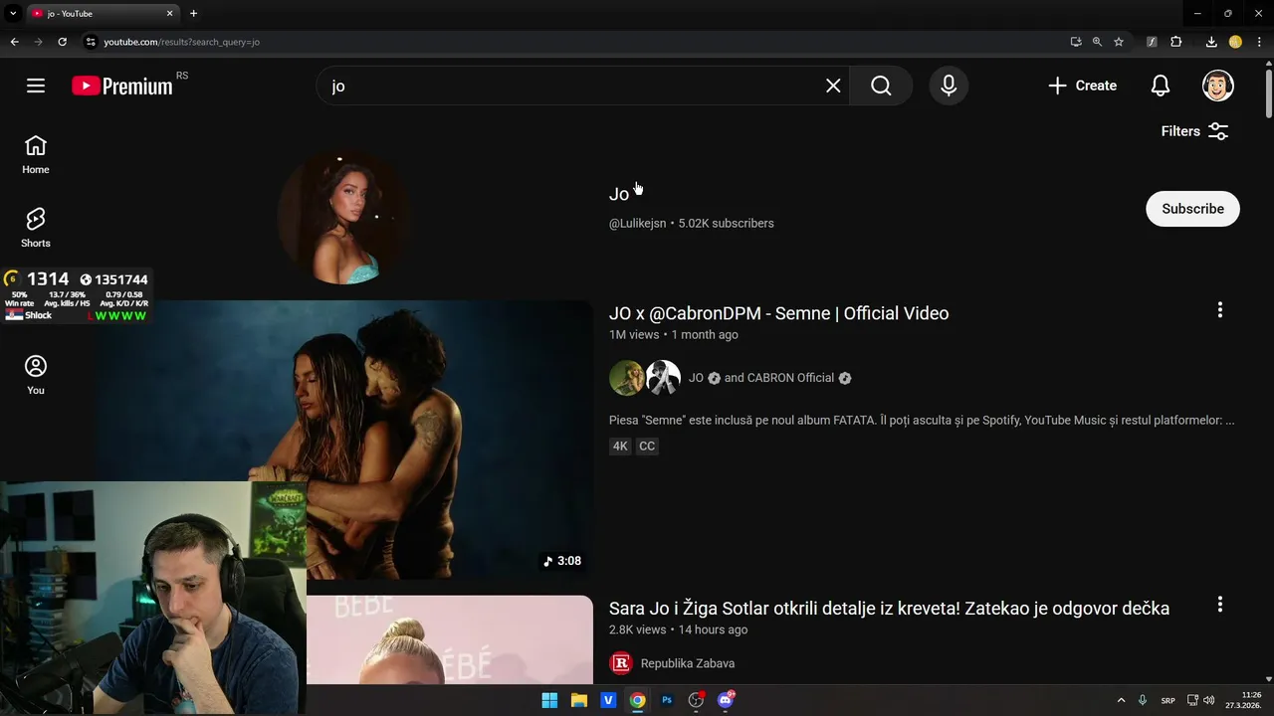Open the zoom magnifier in address bar
The height and width of the screenshot is (716, 1274).
tap(1097, 42)
